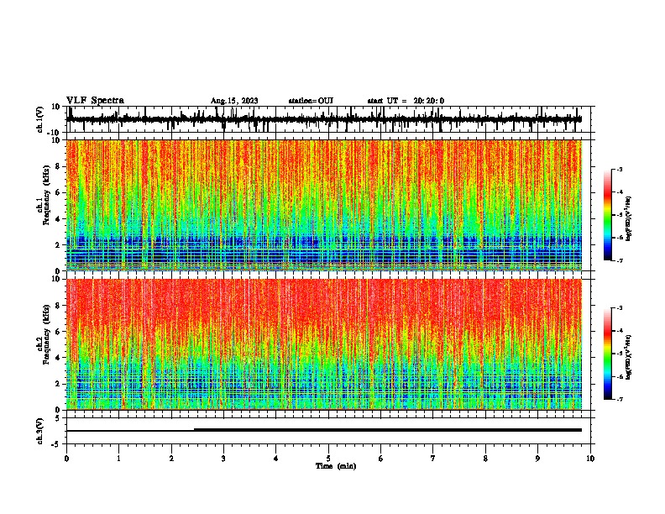Click the ch.2 color scale label "log(PSD)(V²/Hz)"
Screen dimensions: 665x514
click(x=628, y=358)
